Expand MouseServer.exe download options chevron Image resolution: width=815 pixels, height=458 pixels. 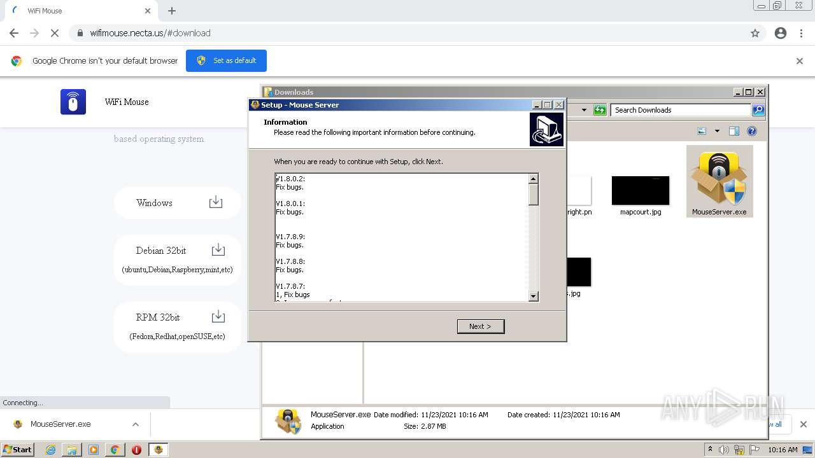pos(135,424)
